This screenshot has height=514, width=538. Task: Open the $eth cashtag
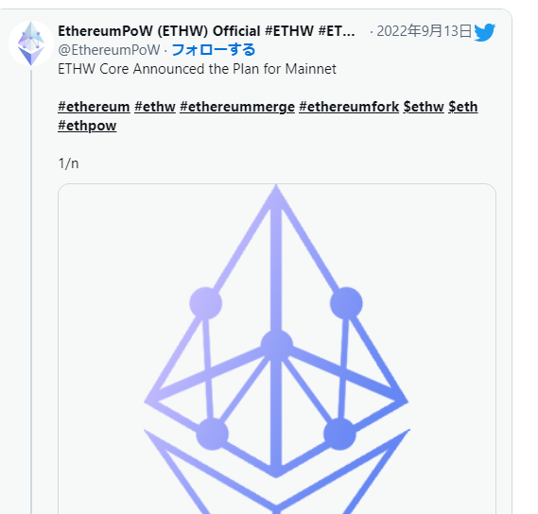pos(463,107)
